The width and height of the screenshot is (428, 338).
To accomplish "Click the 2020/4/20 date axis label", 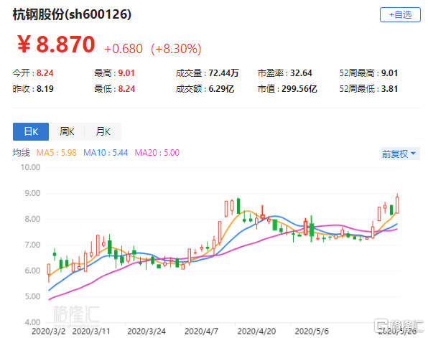I will [256, 332].
